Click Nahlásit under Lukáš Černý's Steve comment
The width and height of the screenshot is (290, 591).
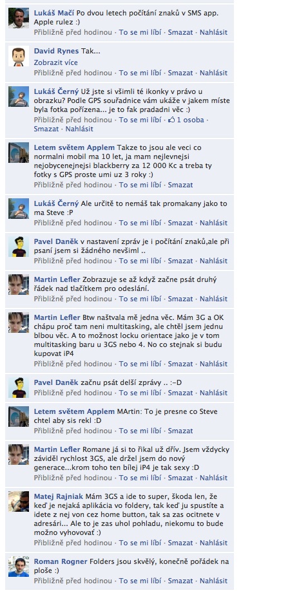pos(213,223)
